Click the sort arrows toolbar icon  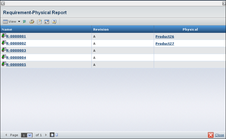(x=47, y=22)
